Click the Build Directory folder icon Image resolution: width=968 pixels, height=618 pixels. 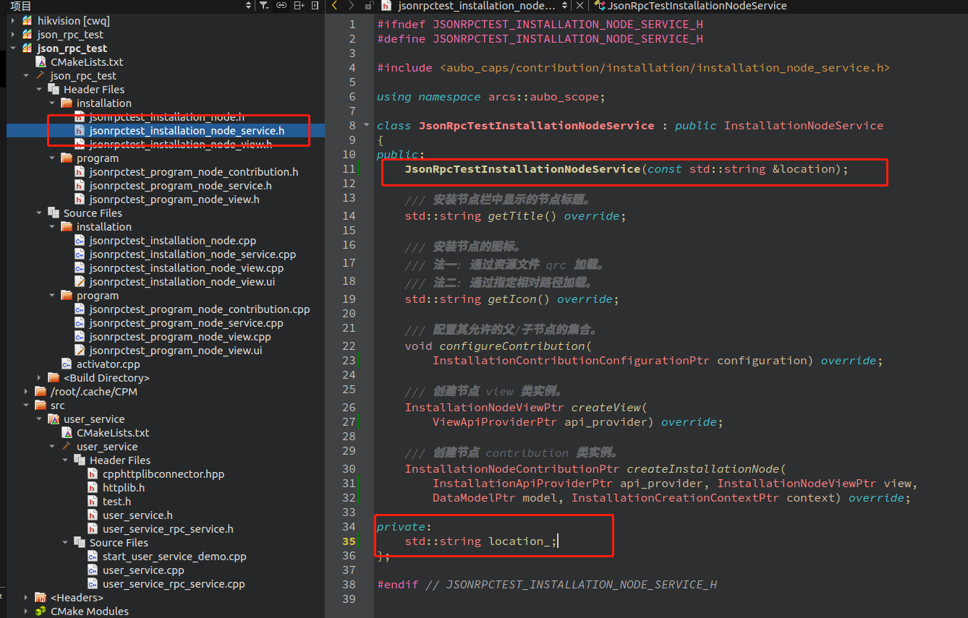click(x=54, y=378)
